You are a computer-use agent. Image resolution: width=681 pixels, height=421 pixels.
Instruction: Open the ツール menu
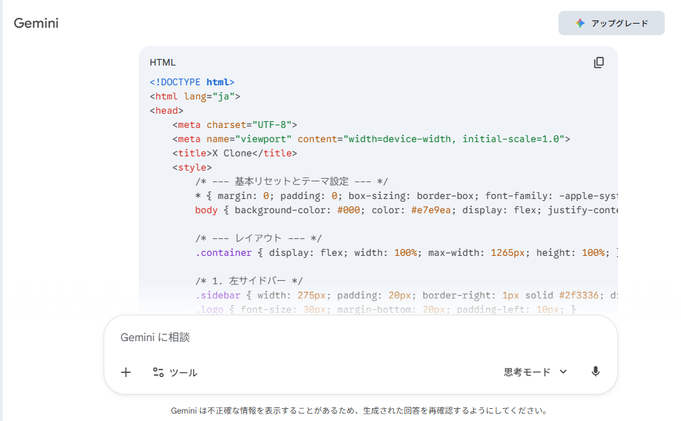175,372
